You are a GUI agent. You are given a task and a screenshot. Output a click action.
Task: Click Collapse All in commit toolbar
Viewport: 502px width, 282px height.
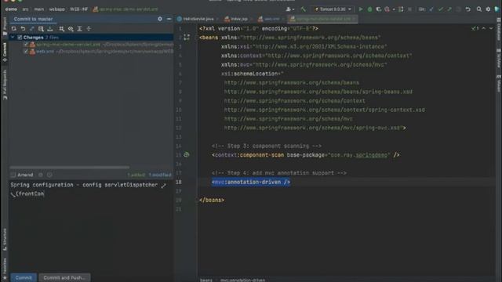point(89,29)
